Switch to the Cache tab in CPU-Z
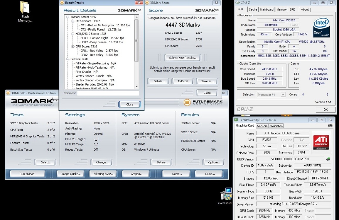The width and height of the screenshot is (339, 220). (253, 9)
